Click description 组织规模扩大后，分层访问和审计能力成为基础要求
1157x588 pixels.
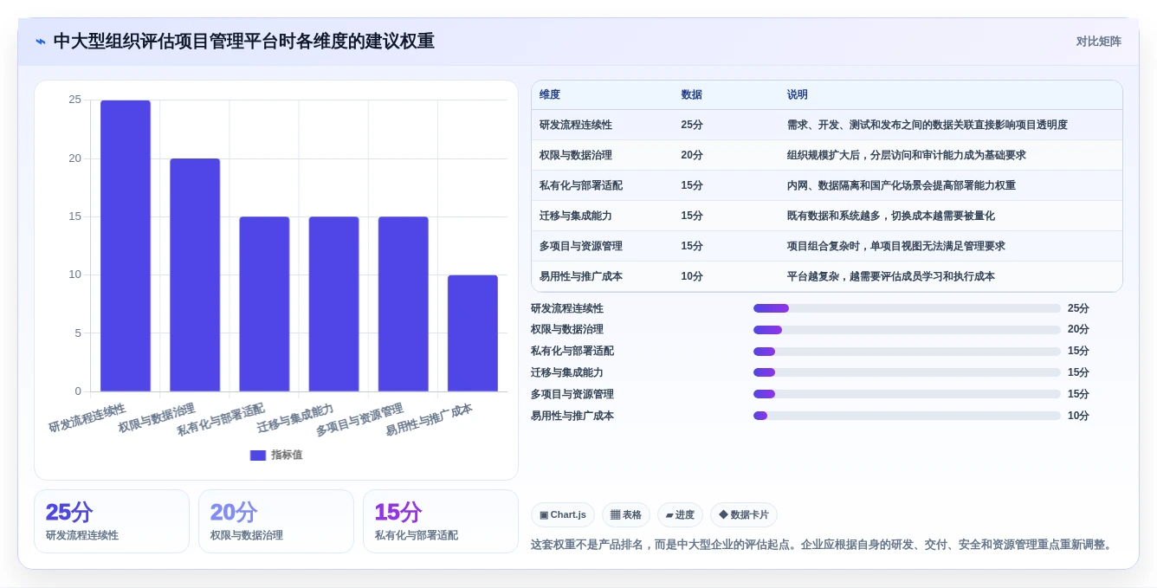coord(906,155)
